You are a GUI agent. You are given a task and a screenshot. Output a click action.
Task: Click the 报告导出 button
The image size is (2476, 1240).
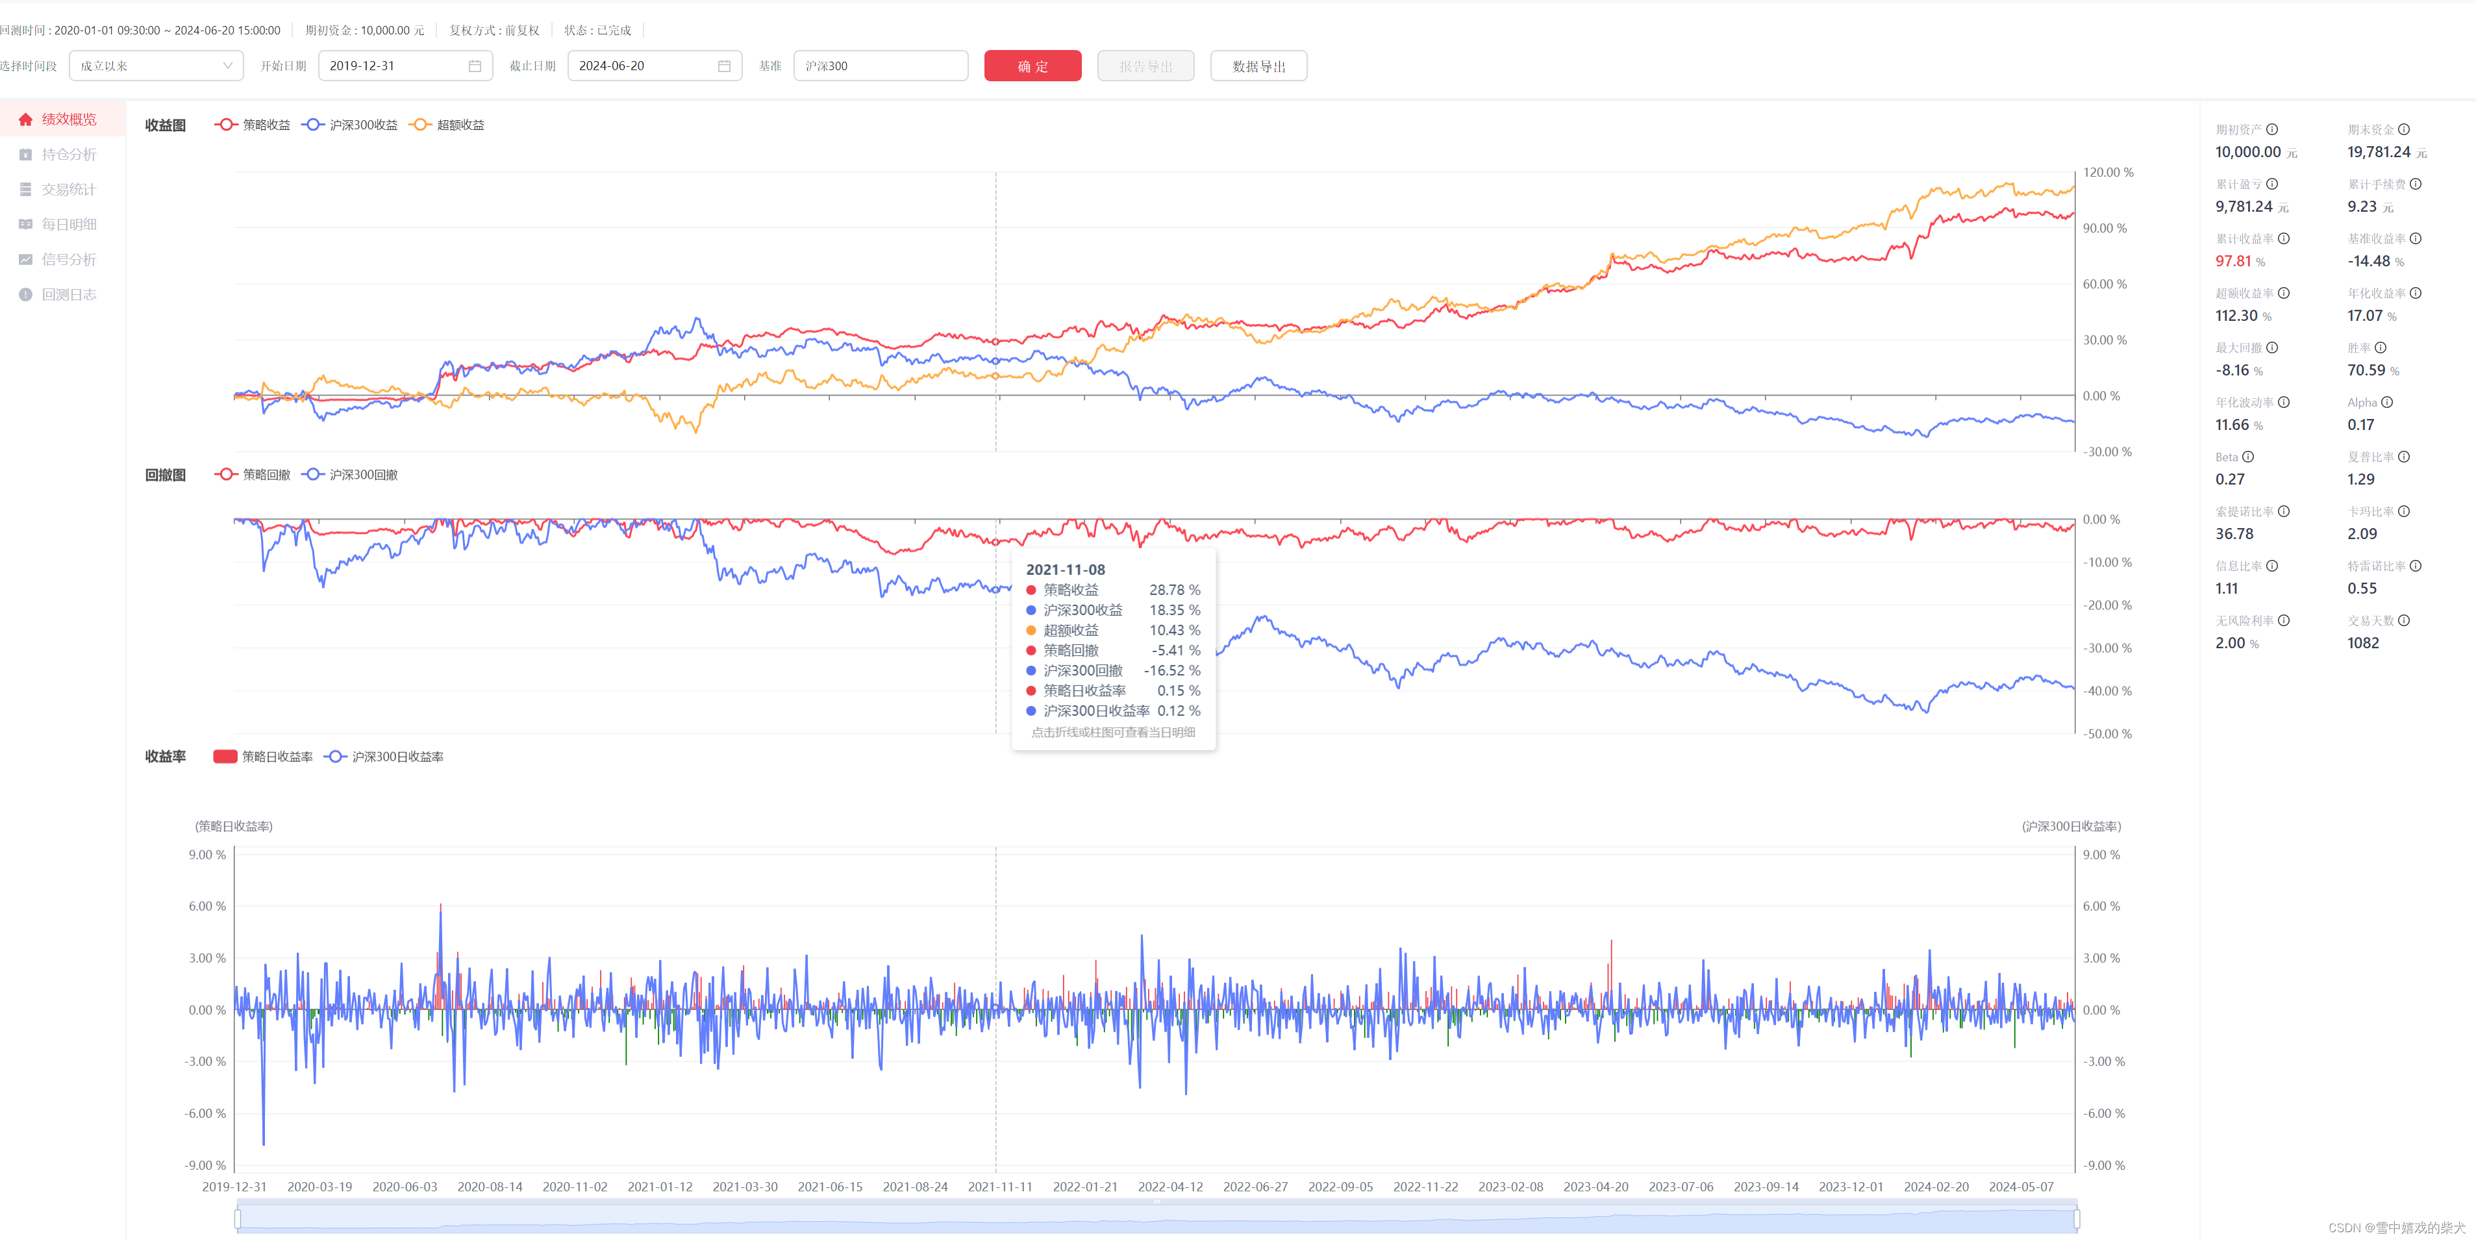point(1145,66)
